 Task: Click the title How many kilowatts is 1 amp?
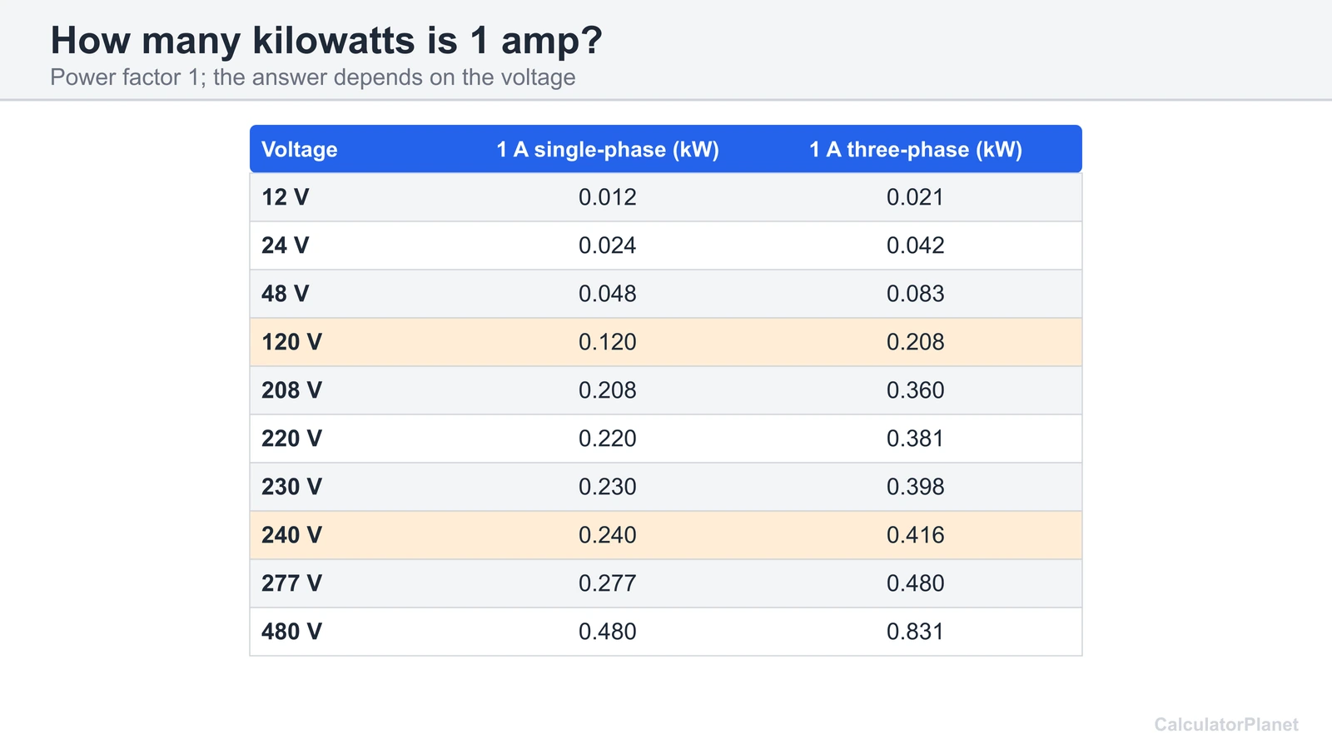click(326, 41)
